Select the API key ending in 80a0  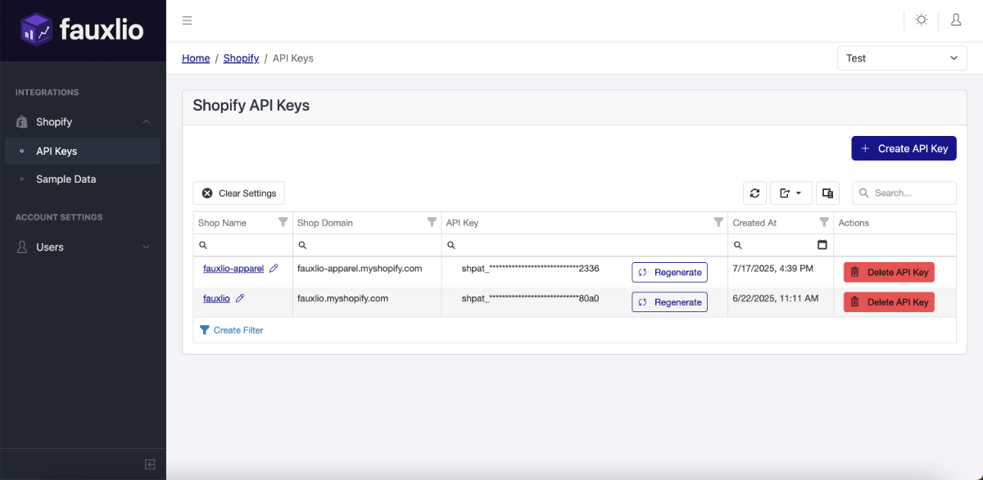pyautogui.click(x=530, y=299)
